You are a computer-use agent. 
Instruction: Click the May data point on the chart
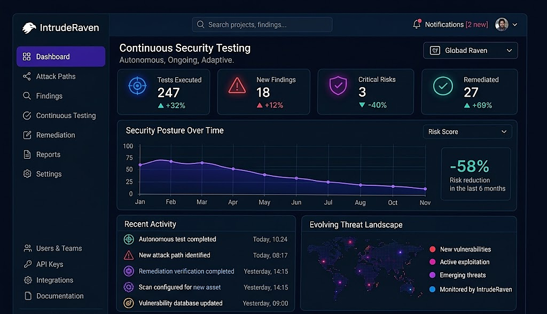[x=265, y=175]
